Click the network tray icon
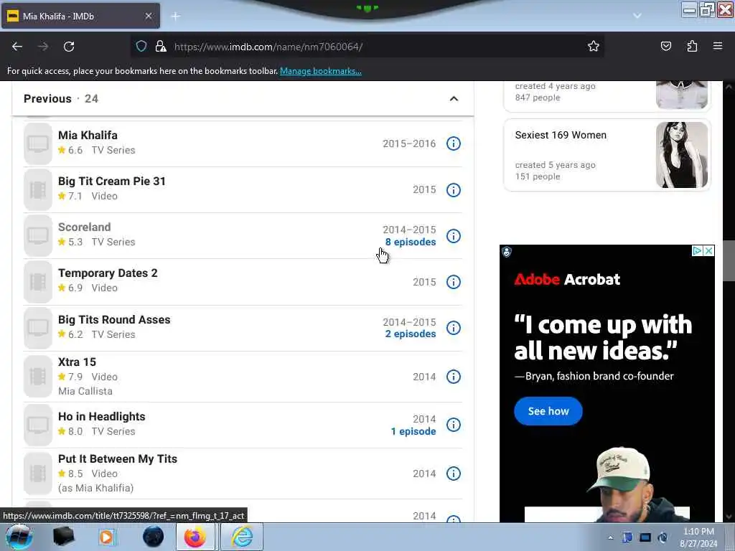The width and height of the screenshot is (735, 551). [645, 537]
